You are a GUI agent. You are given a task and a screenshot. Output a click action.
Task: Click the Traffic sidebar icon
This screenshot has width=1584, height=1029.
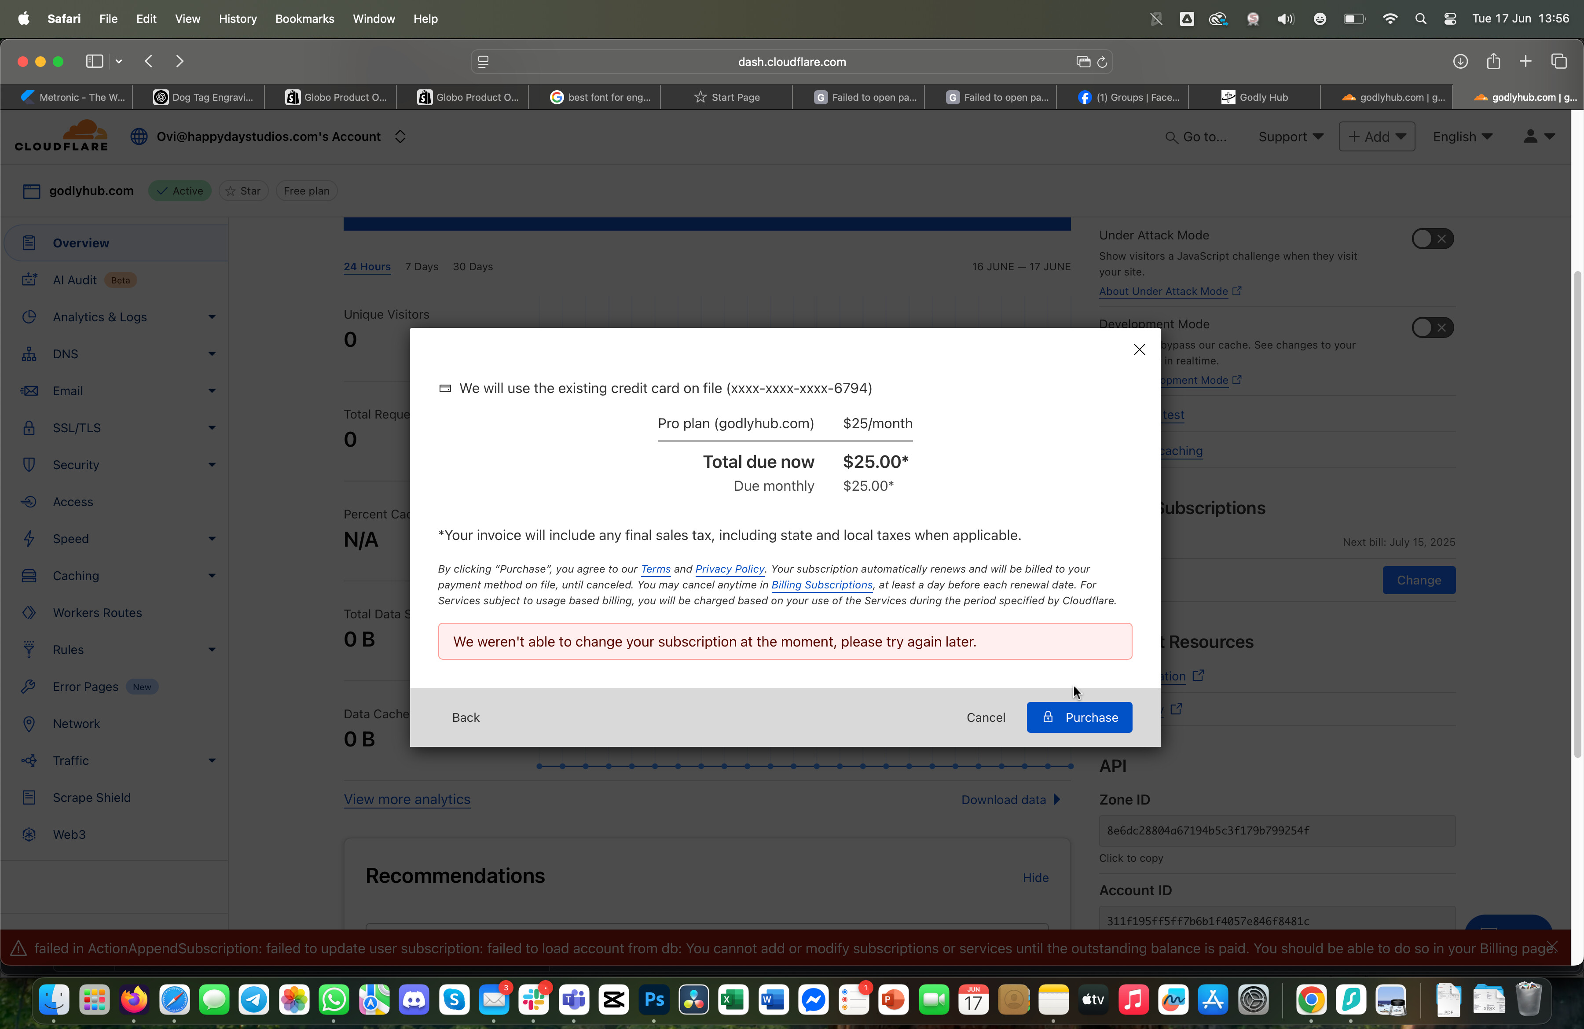point(29,760)
